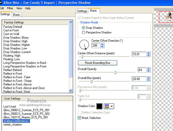Open the Help menu
173x131 pixels.
pos(28,8)
